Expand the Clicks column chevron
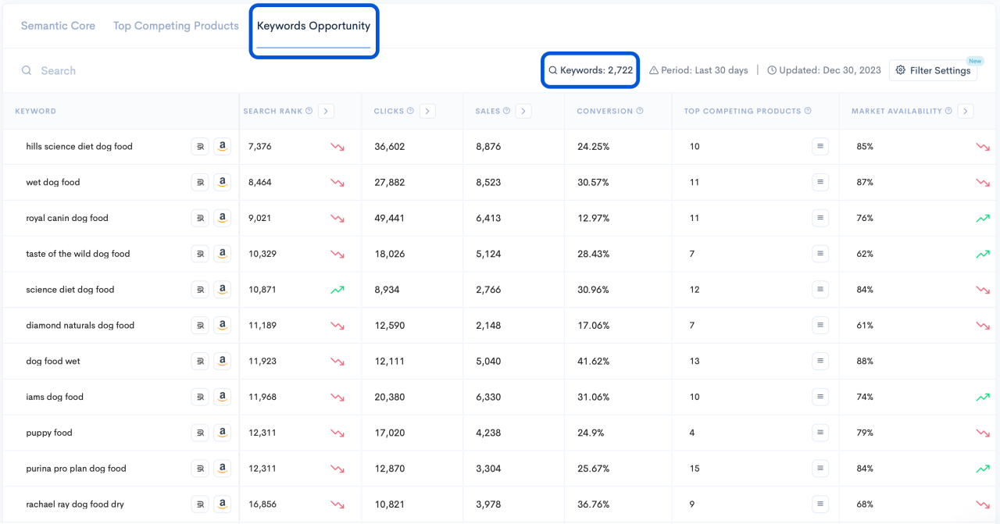1000x524 pixels. [427, 111]
